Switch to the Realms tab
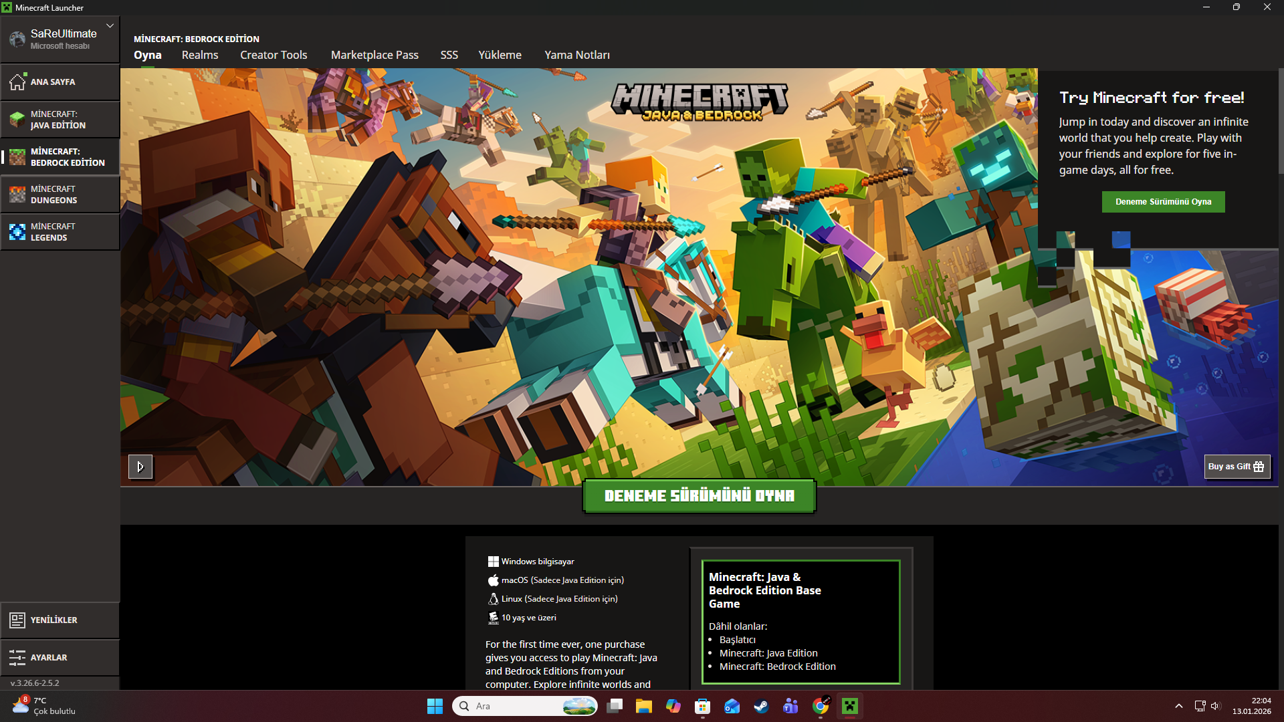 pos(200,55)
